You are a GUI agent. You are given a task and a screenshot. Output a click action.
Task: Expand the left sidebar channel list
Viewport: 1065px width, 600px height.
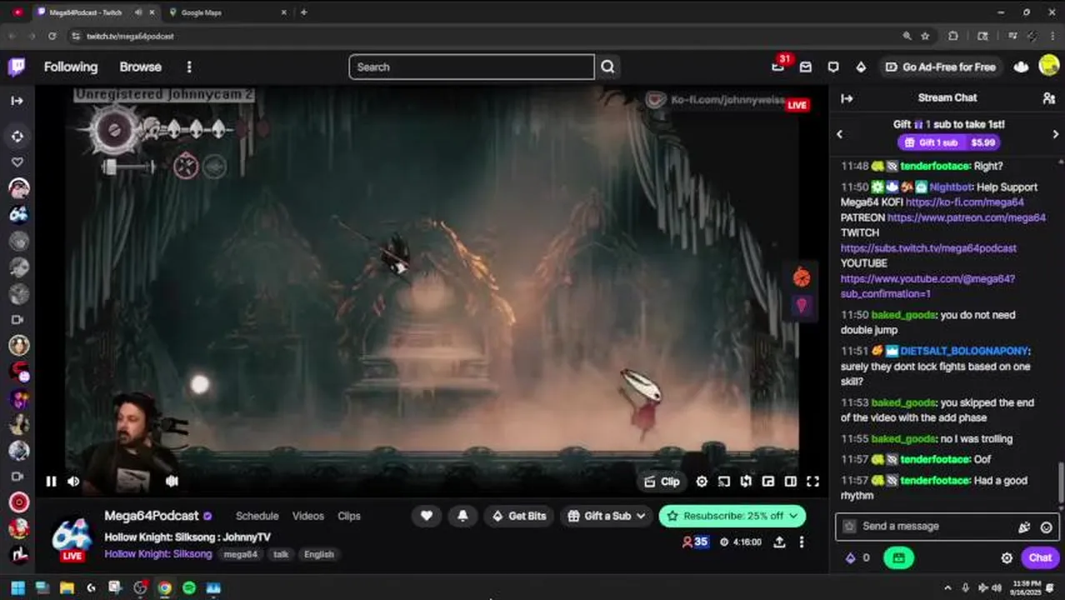pyautogui.click(x=17, y=101)
